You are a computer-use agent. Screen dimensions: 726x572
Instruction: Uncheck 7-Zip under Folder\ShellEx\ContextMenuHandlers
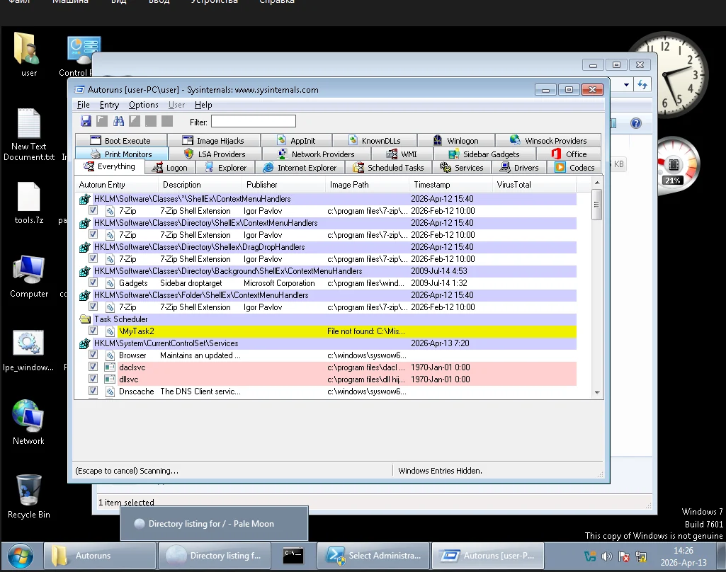(93, 307)
